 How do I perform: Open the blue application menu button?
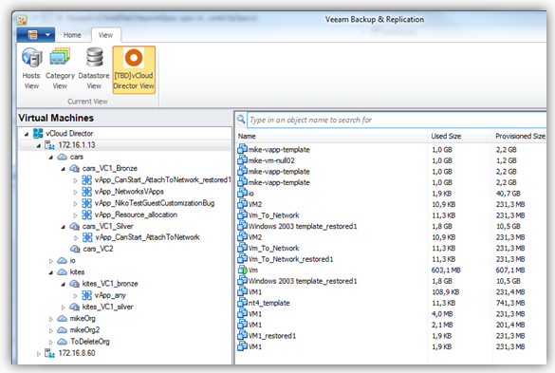[x=36, y=35]
